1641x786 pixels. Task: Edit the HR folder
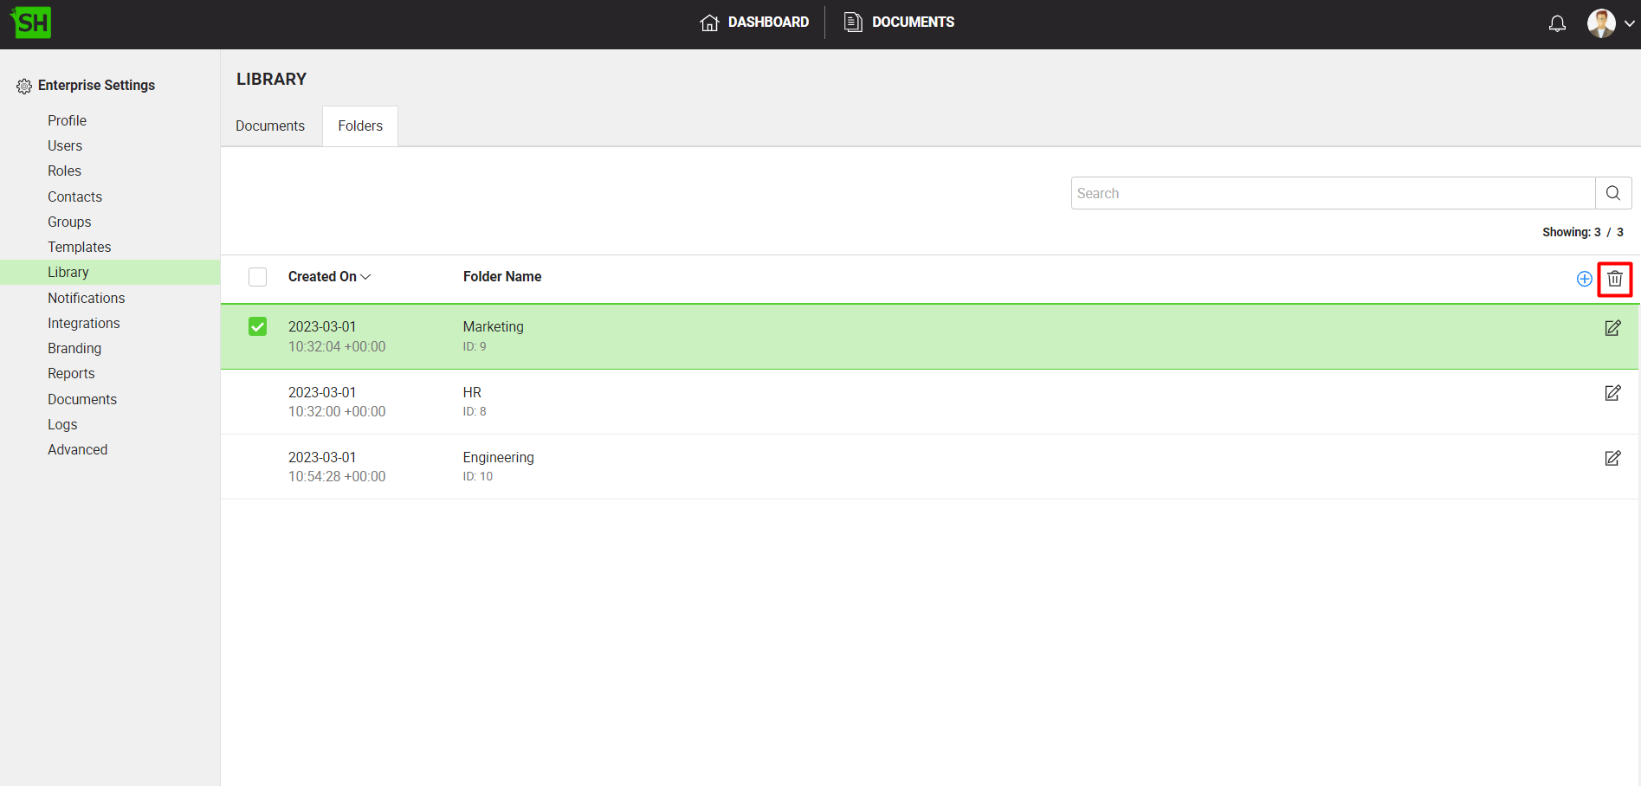(x=1612, y=393)
